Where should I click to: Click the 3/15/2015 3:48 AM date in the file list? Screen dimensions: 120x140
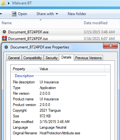pos(99,32)
